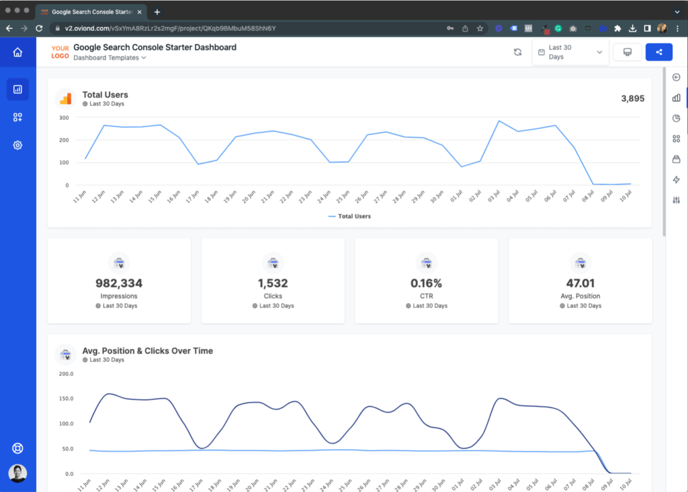The image size is (688, 492).
Task: Collapse the right panel using the arrow icon
Action: click(x=676, y=77)
